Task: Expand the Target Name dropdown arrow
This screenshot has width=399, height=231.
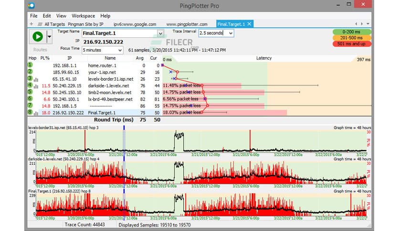Action: (160, 33)
